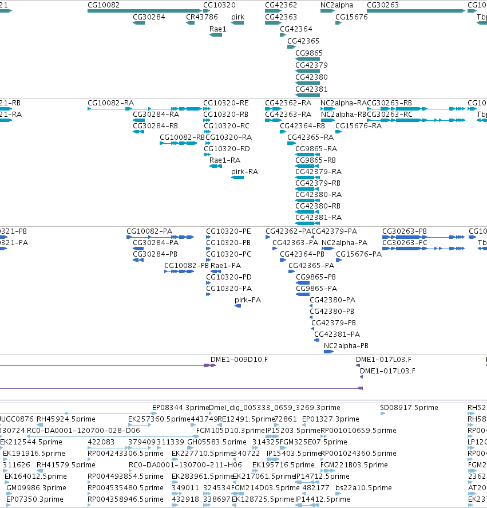
Task: Click protein CG42363-PA label
Action: 295,243
